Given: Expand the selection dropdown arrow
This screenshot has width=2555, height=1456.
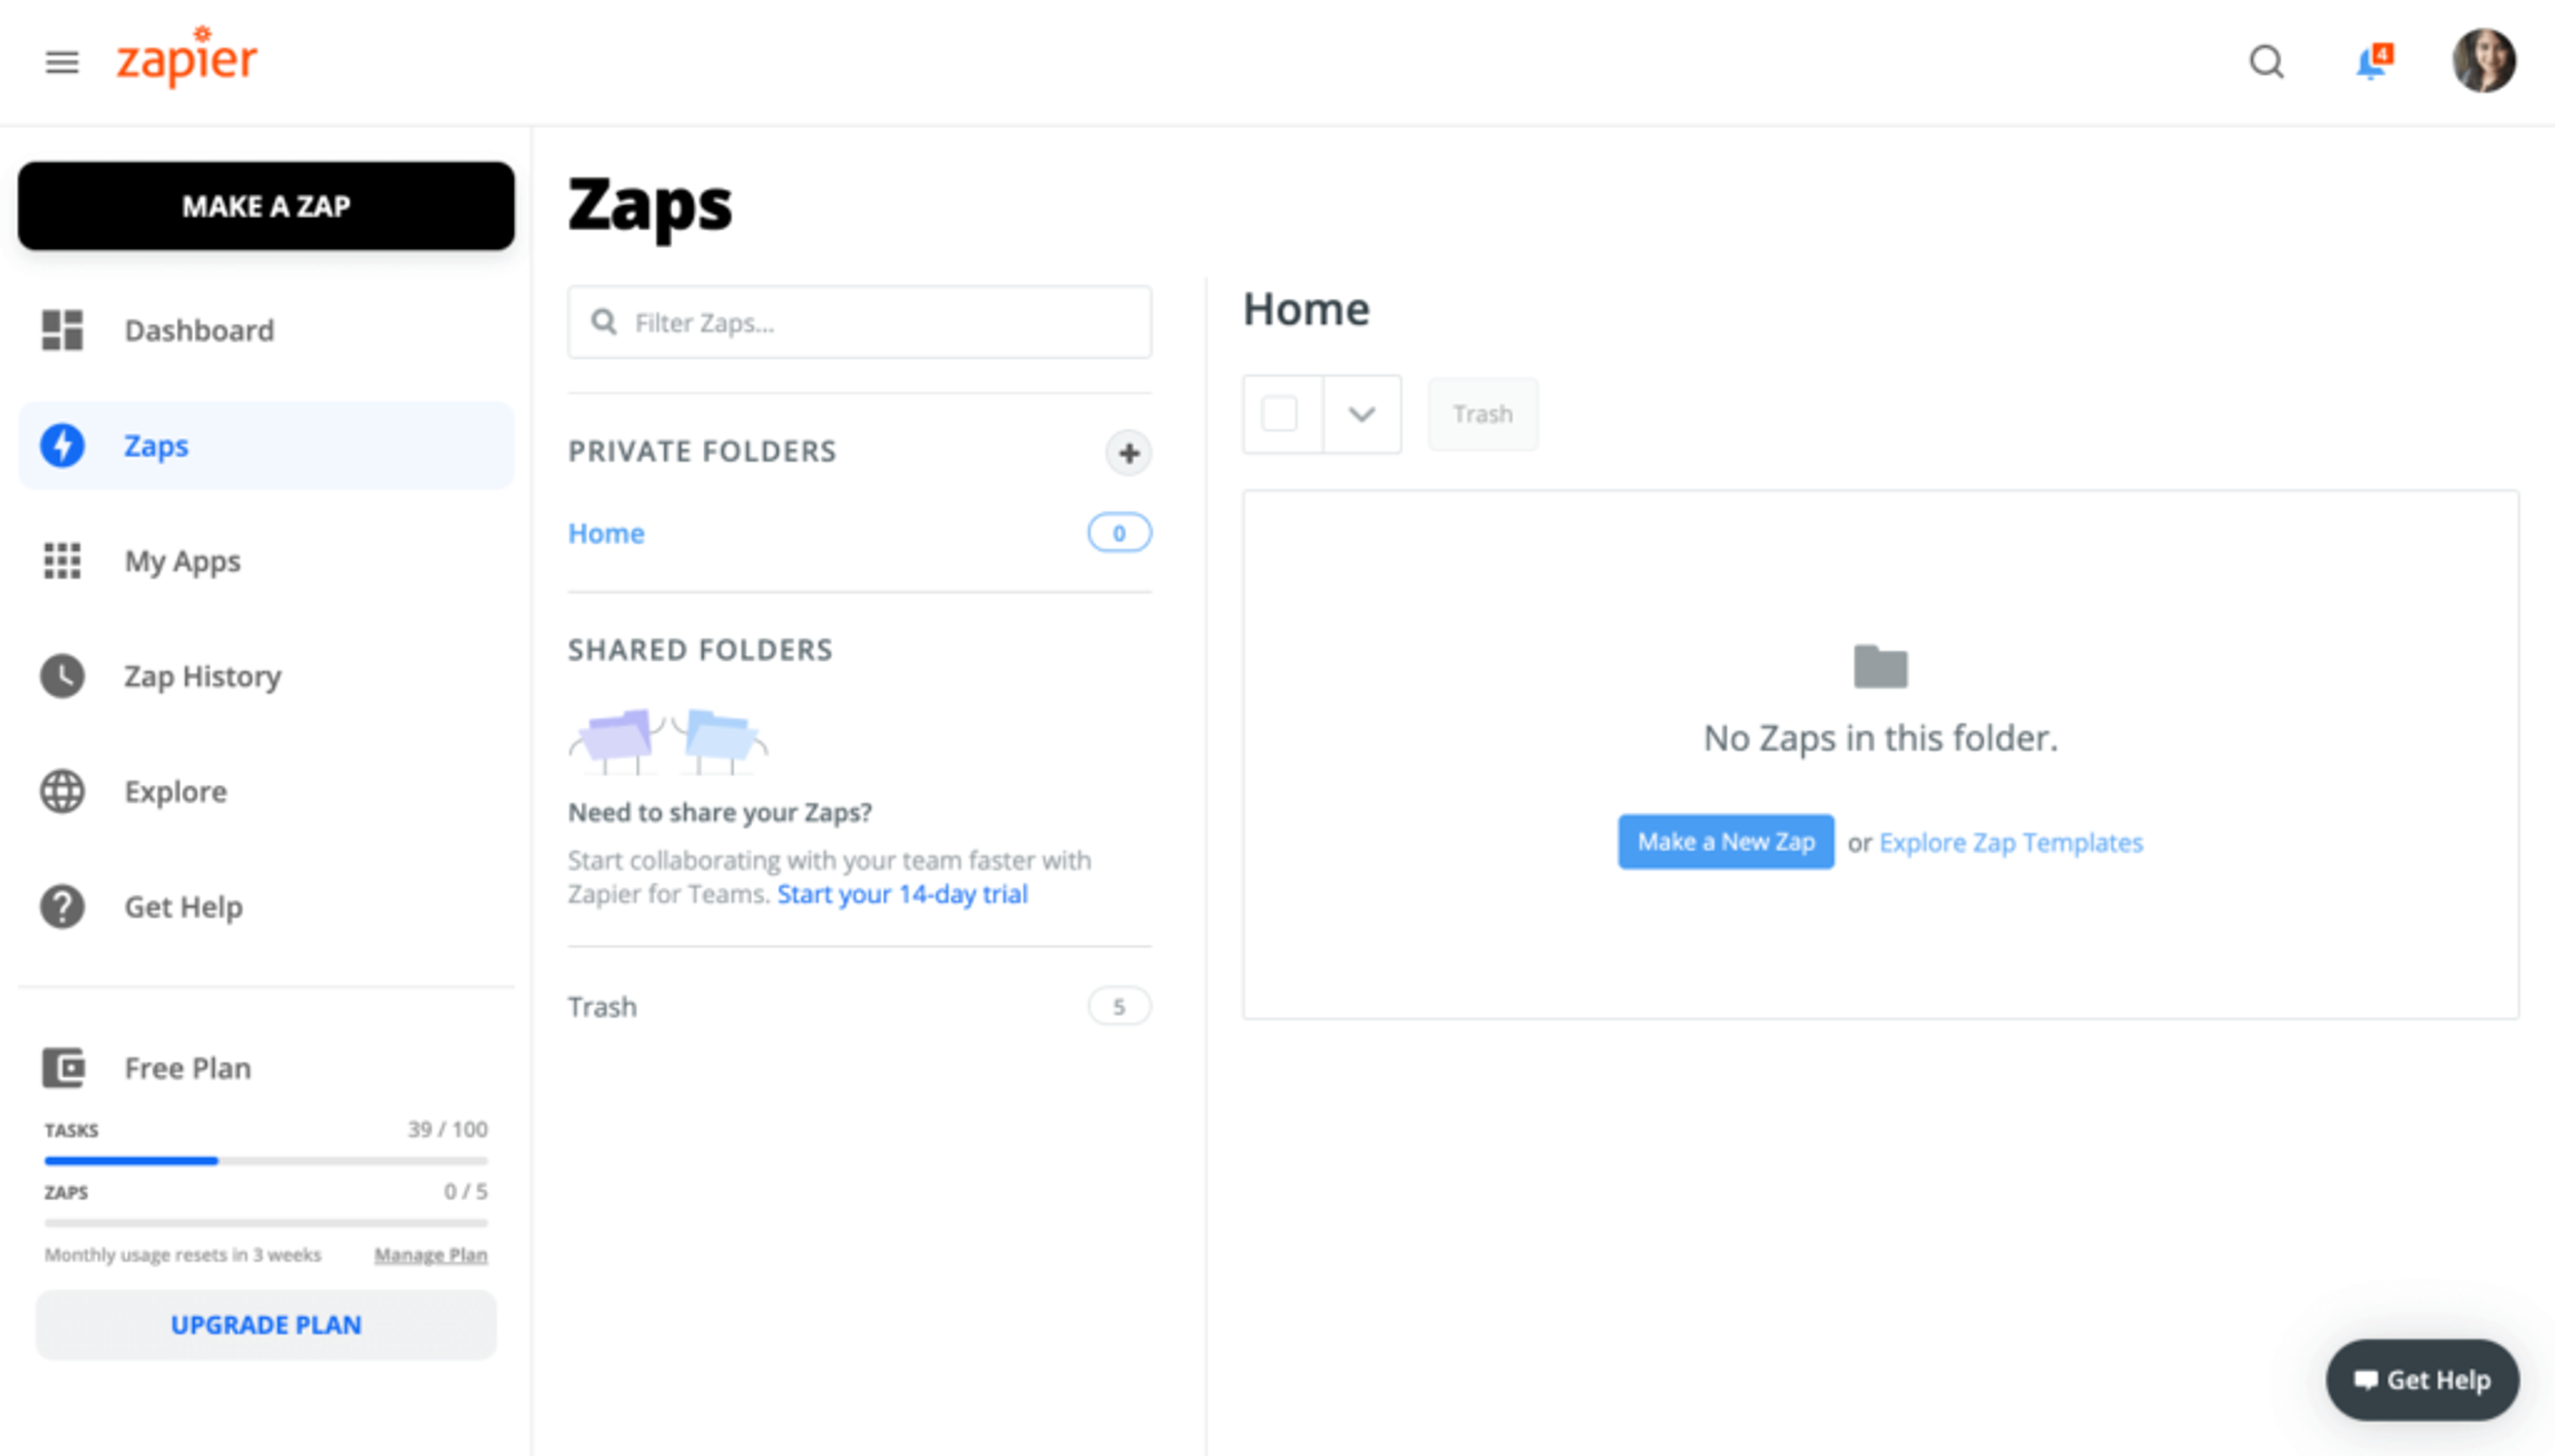Looking at the screenshot, I should [x=1361, y=413].
